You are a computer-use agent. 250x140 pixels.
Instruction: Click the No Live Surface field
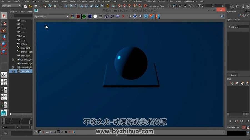click(x=156, y=6)
